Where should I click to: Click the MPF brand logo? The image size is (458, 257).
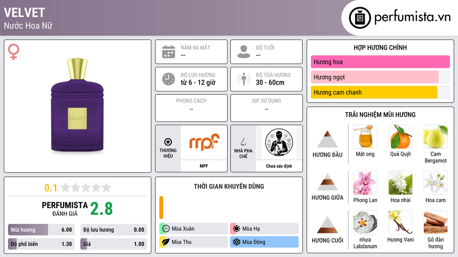tap(204, 142)
